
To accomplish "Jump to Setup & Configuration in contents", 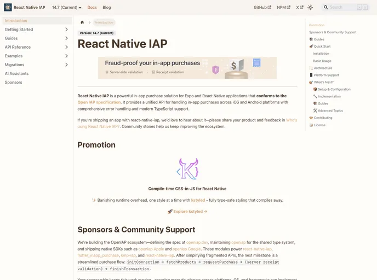I will click(x=332, y=89).
